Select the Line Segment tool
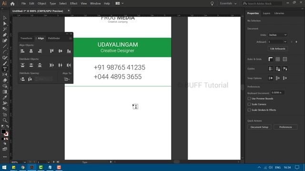 click(5, 47)
